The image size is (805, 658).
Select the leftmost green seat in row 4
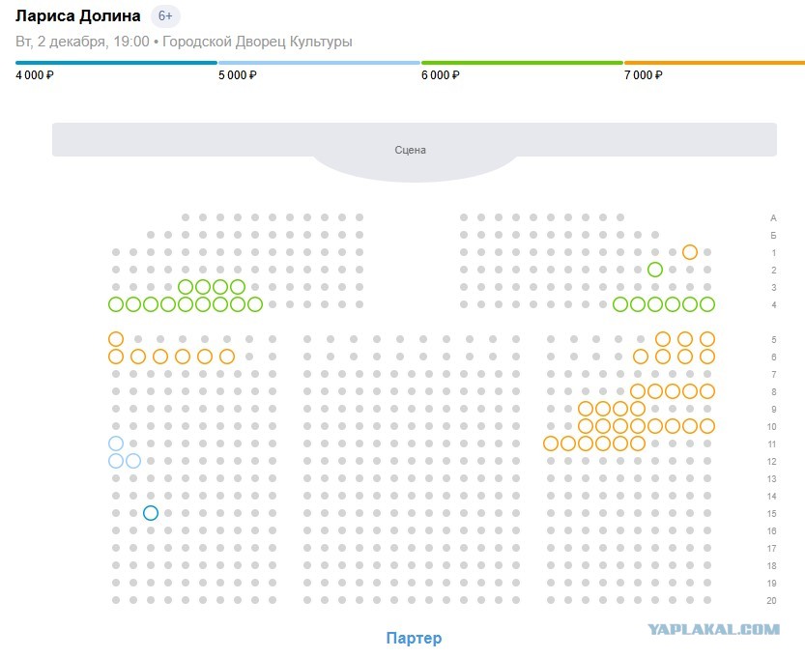116,304
